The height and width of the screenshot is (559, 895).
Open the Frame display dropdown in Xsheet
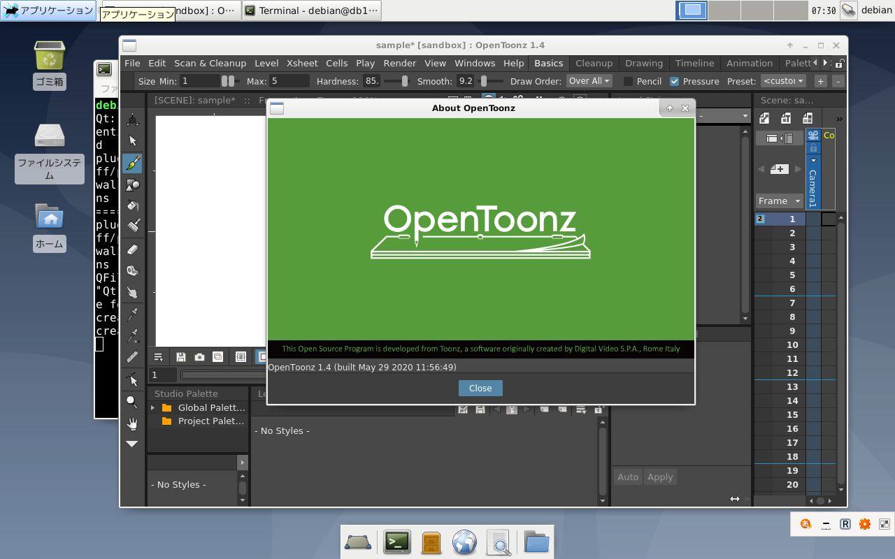[x=780, y=201]
